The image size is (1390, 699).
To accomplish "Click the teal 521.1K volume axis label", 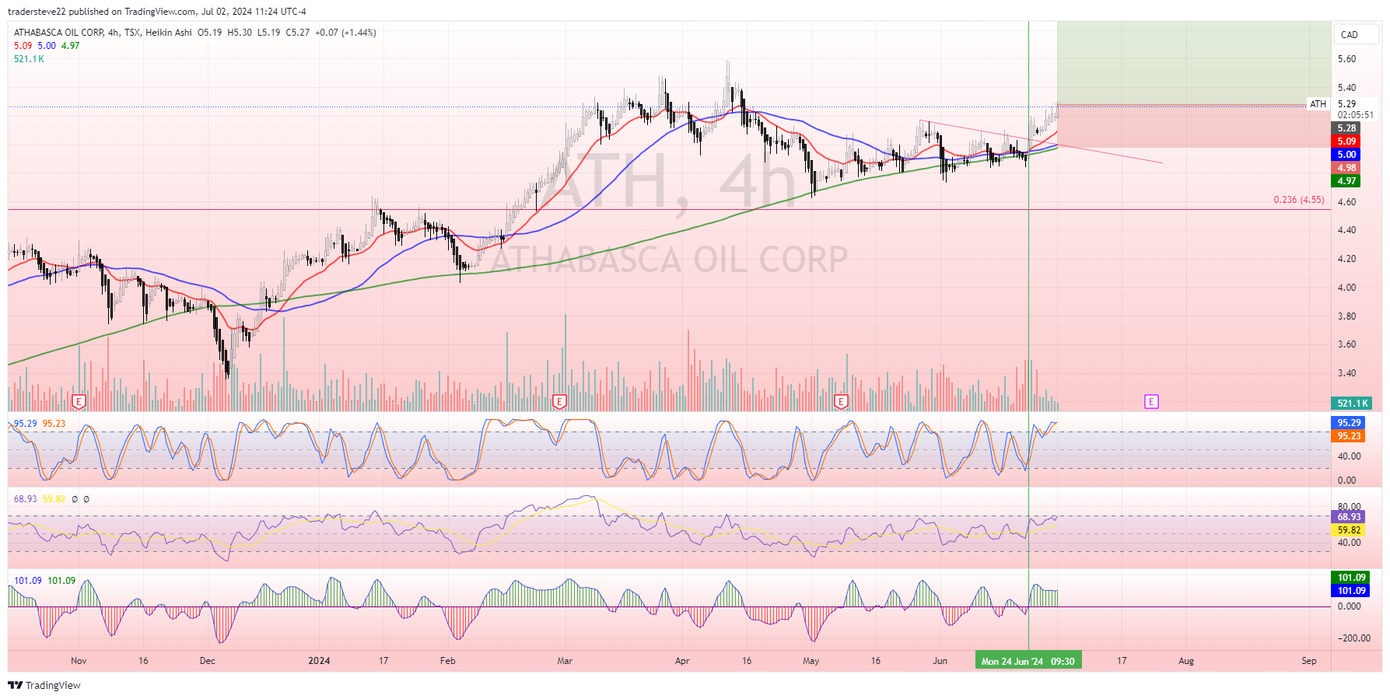I will point(1352,404).
